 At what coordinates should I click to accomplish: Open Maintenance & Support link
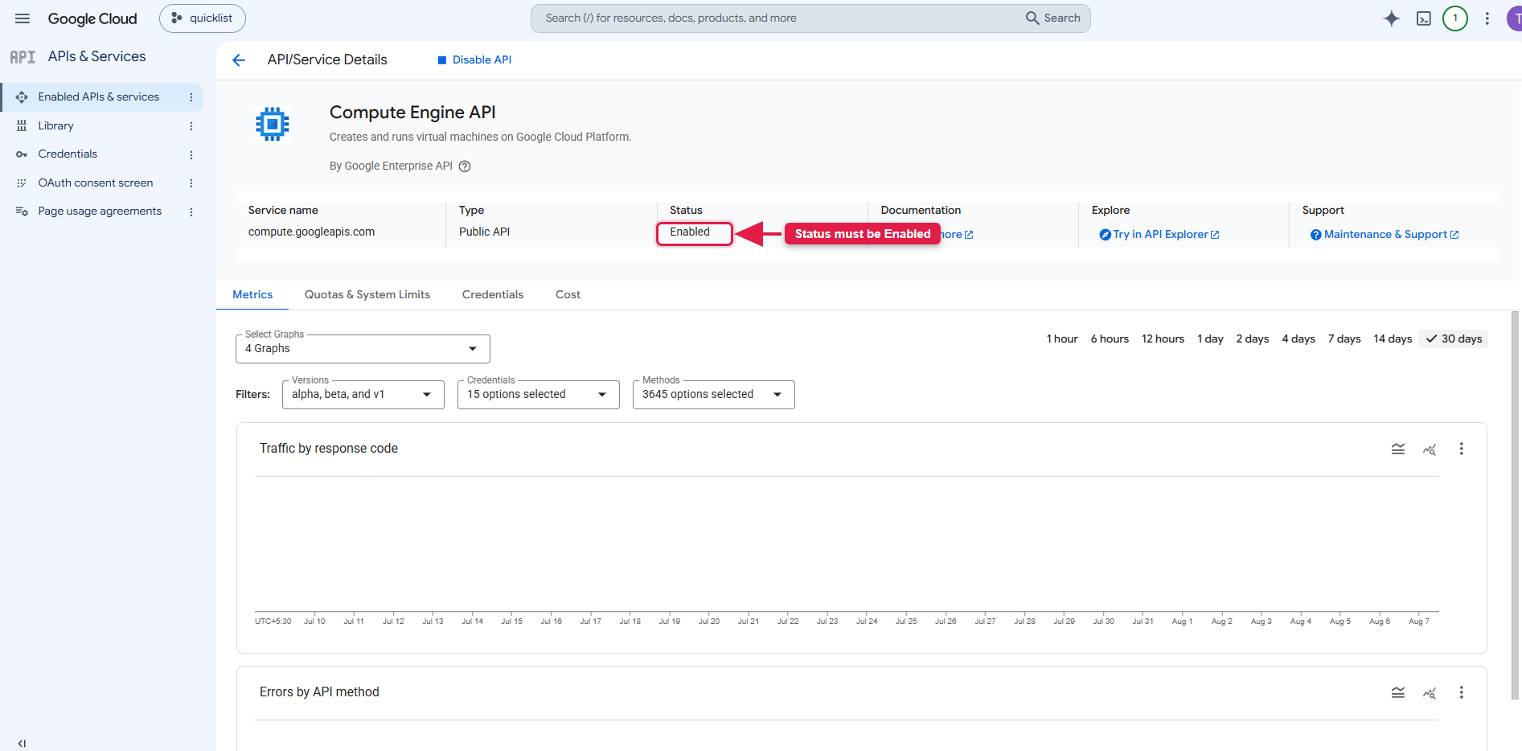click(1385, 235)
